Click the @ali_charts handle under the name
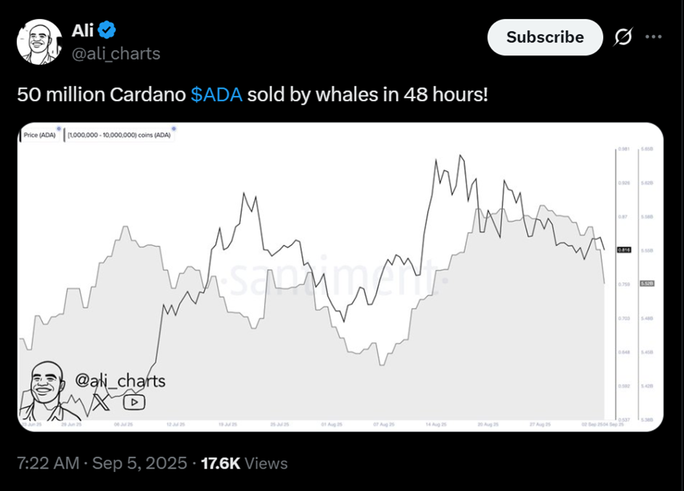Viewport: 684px width, 491px height. click(x=116, y=54)
